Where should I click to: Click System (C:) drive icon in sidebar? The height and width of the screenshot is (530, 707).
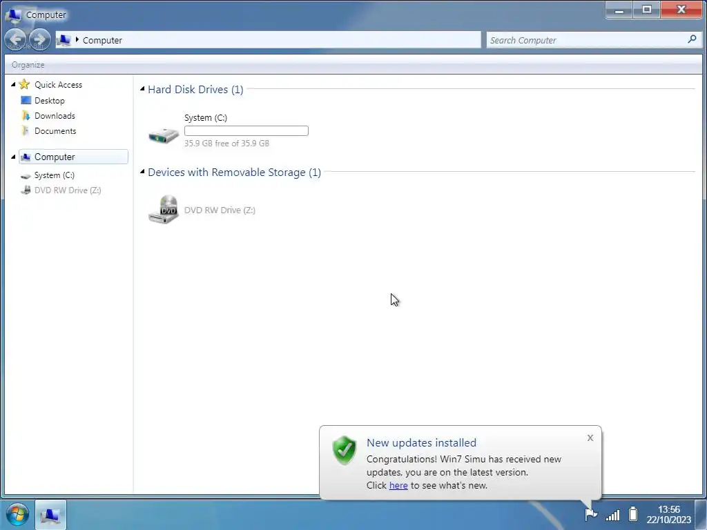[x=26, y=176]
